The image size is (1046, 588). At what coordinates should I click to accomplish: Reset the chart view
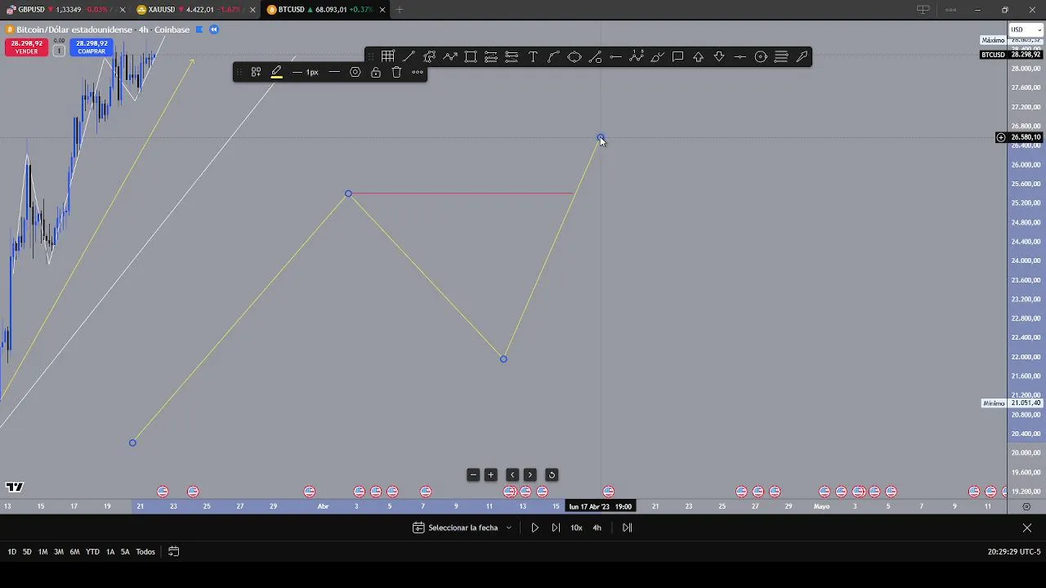coord(552,474)
